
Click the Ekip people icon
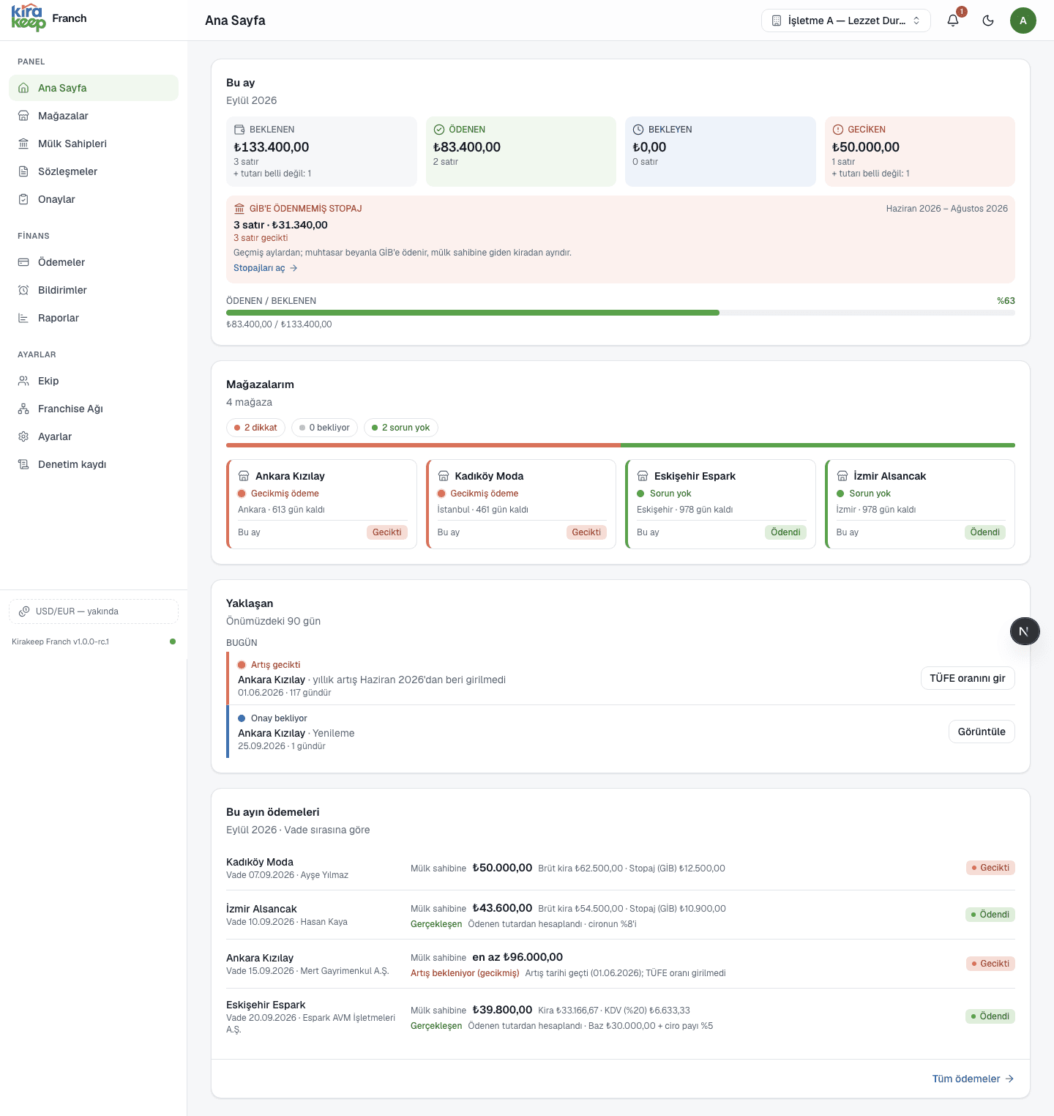[x=23, y=381]
